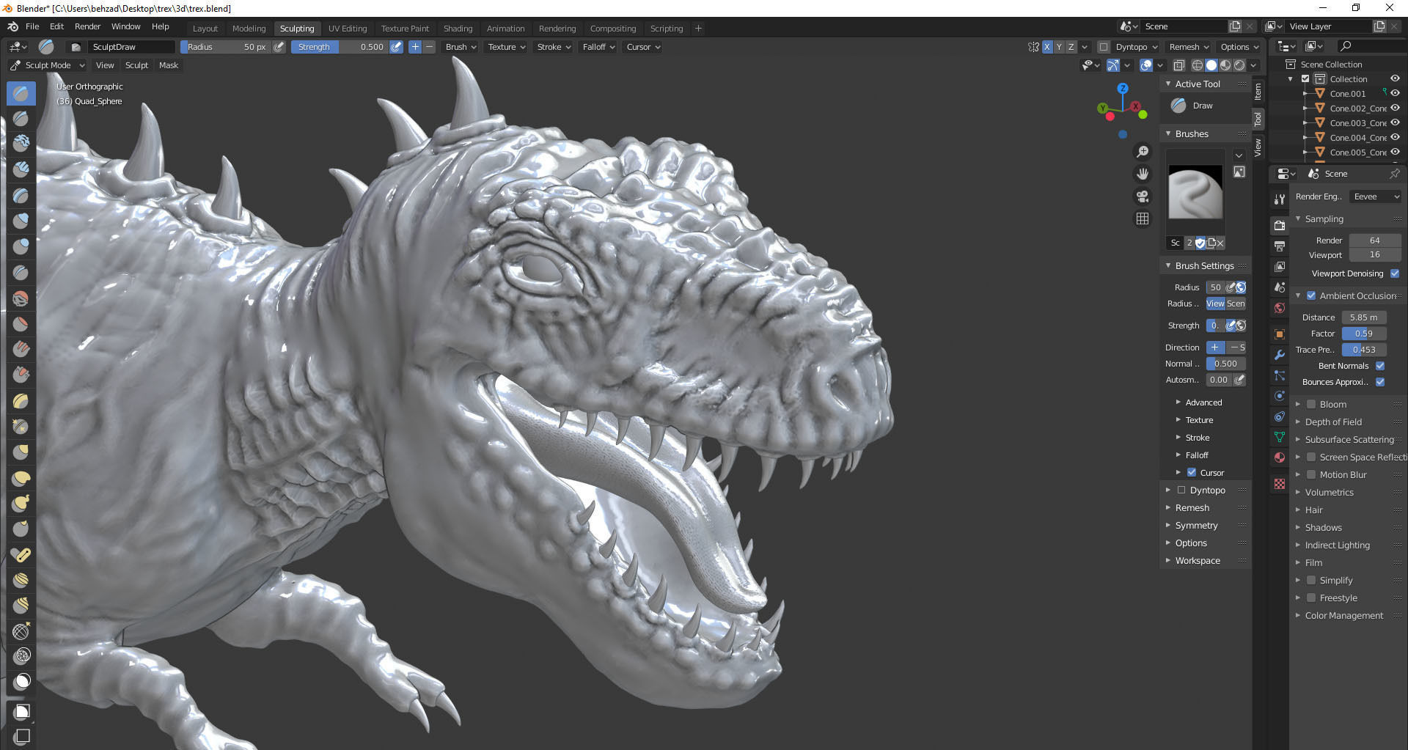
Task: Open the World properties globe icon
Action: [x=1280, y=308]
